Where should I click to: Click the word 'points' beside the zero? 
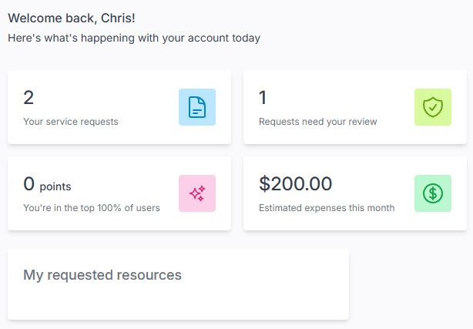point(55,186)
